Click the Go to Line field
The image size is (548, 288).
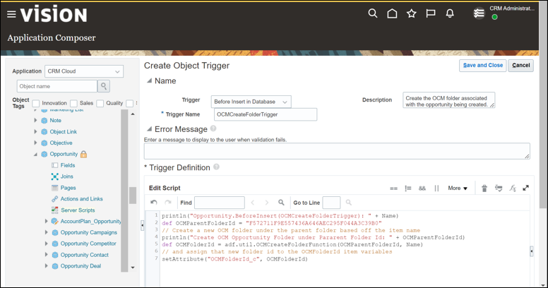(x=331, y=203)
